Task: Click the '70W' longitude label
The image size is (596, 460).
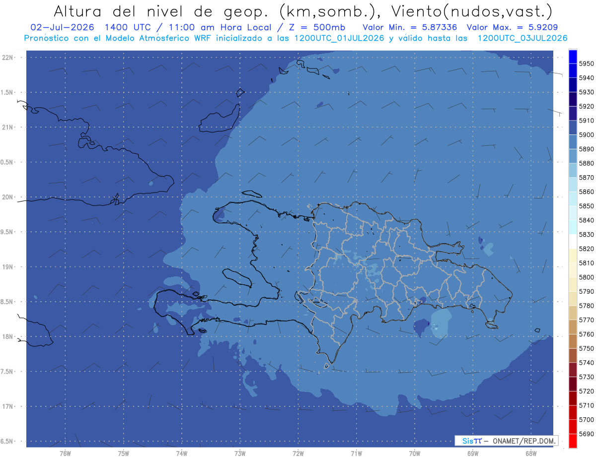Action: 415,453
